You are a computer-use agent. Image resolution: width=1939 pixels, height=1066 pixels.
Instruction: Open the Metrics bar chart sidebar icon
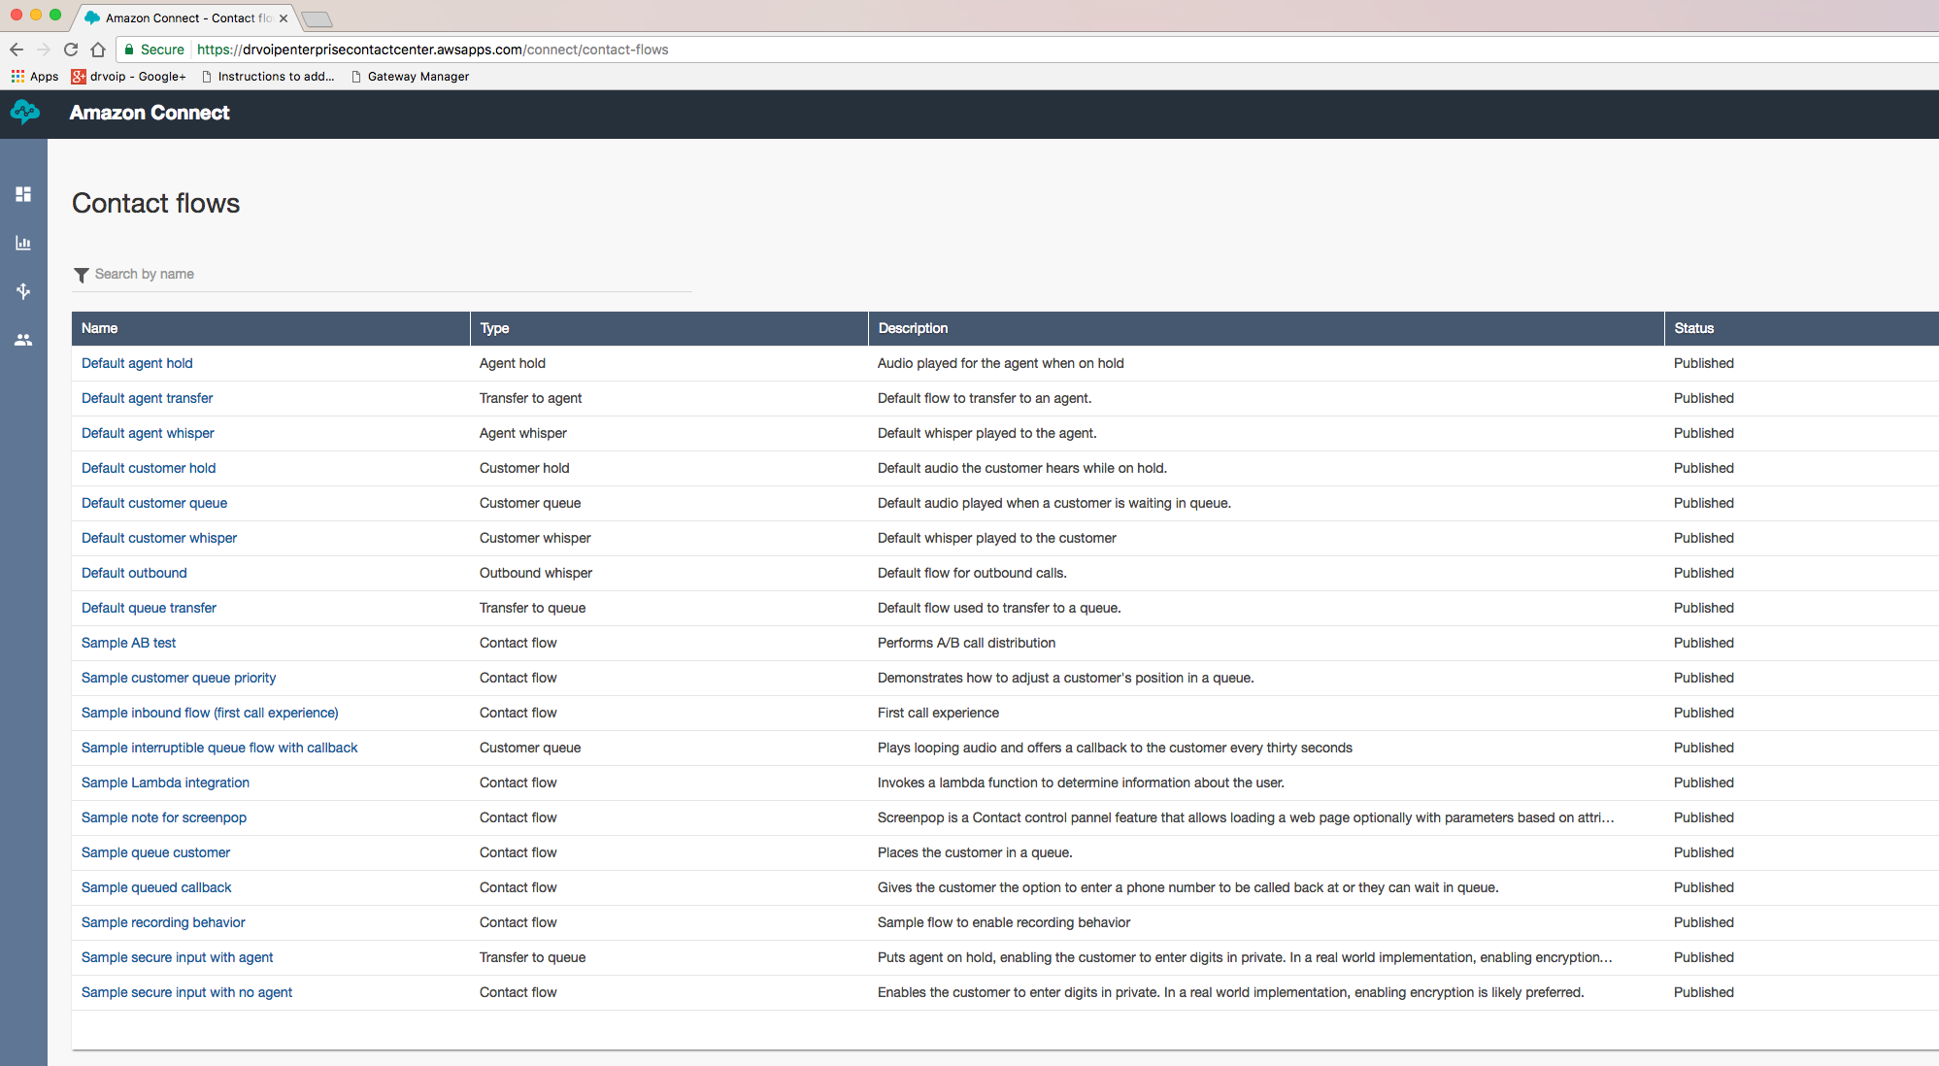23,243
